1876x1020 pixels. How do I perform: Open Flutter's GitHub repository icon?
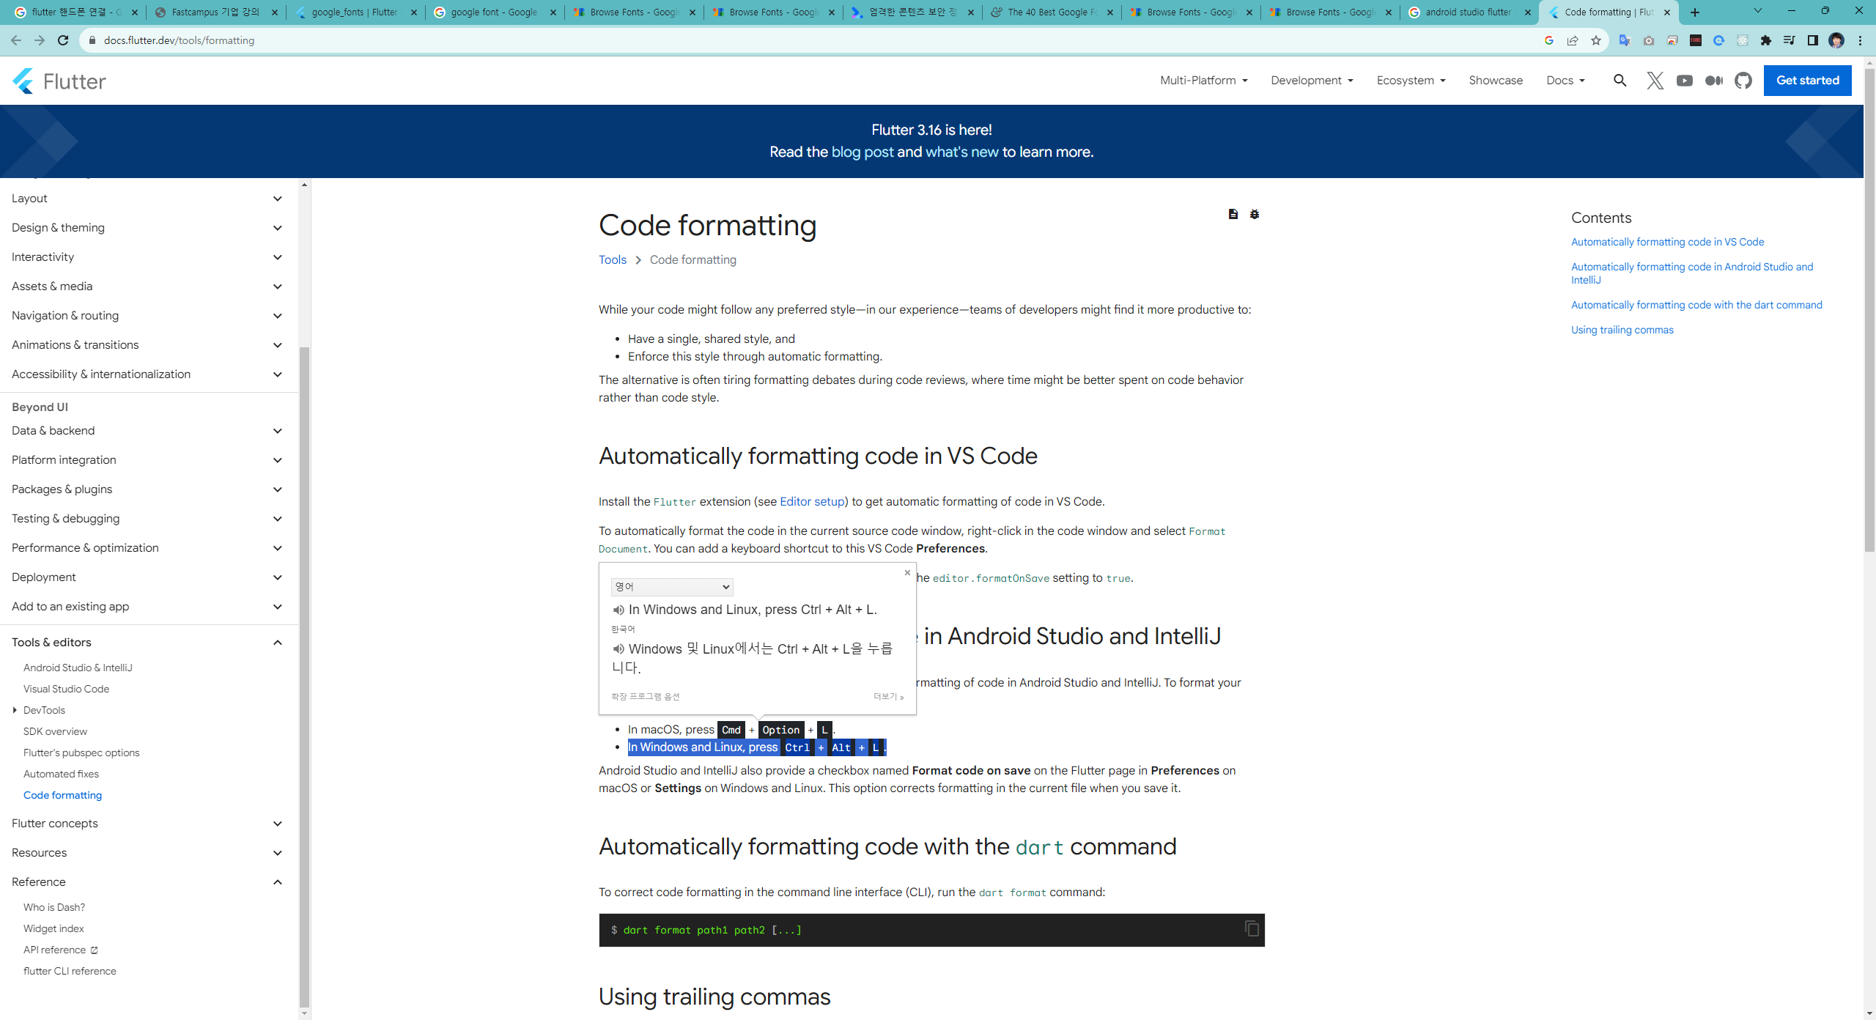coord(1743,81)
